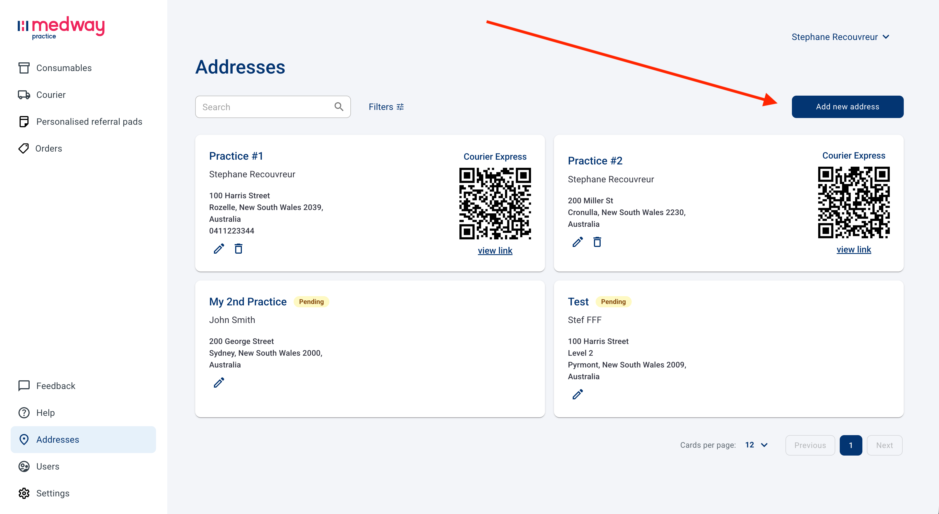Click the pencil icon on Practice #2

click(577, 242)
